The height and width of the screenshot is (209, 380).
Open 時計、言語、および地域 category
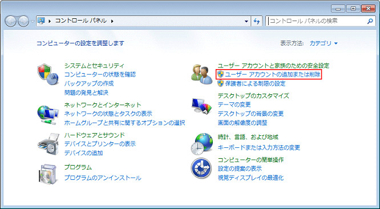[248, 137]
